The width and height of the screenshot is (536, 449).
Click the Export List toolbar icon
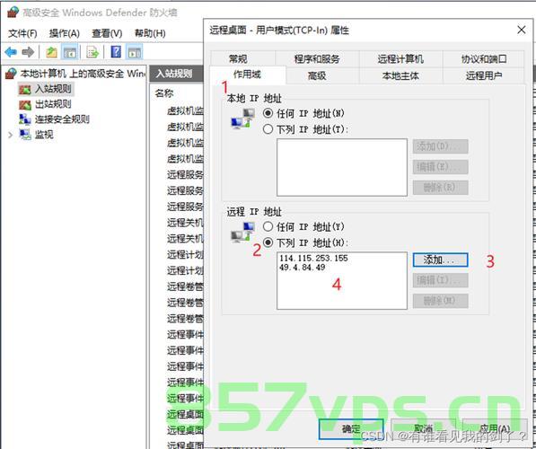pyautogui.click(x=92, y=52)
